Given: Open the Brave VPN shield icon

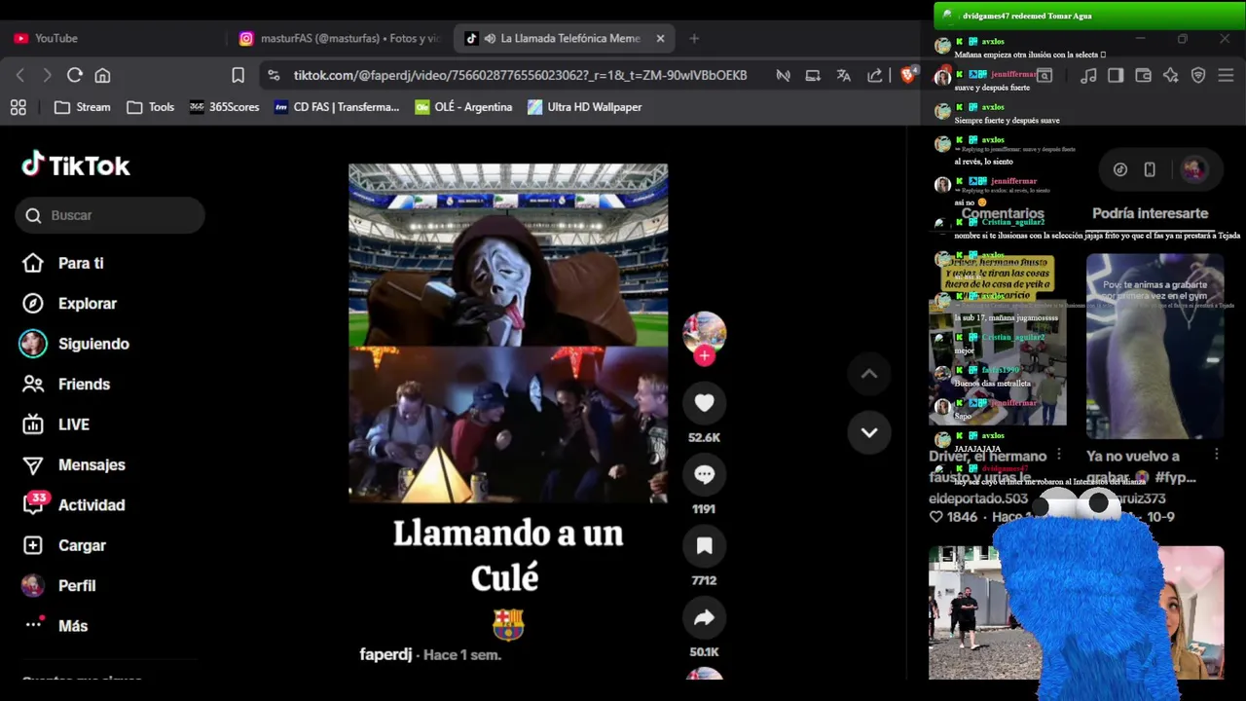Looking at the screenshot, I should 1198,75.
